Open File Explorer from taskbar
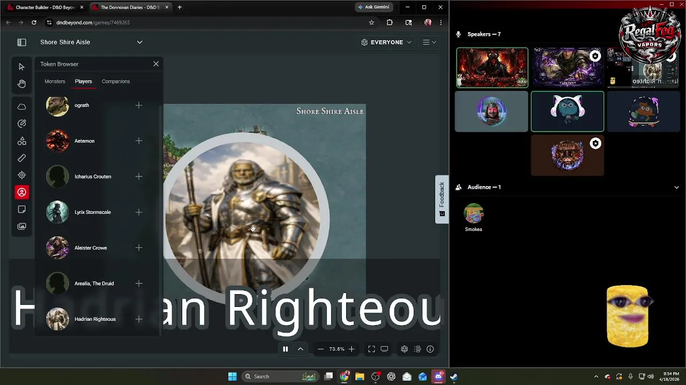The height and width of the screenshot is (385, 686). (x=360, y=376)
